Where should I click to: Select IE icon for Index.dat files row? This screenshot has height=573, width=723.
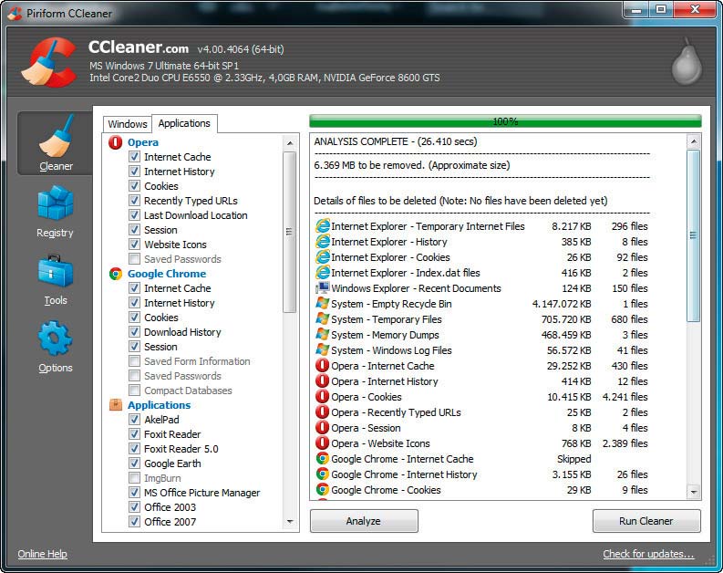coord(323,273)
